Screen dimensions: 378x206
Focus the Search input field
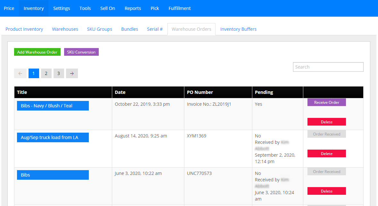(328, 67)
